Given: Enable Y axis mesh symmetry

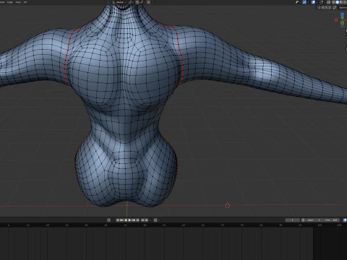Looking at the screenshot, I should [326, 7].
